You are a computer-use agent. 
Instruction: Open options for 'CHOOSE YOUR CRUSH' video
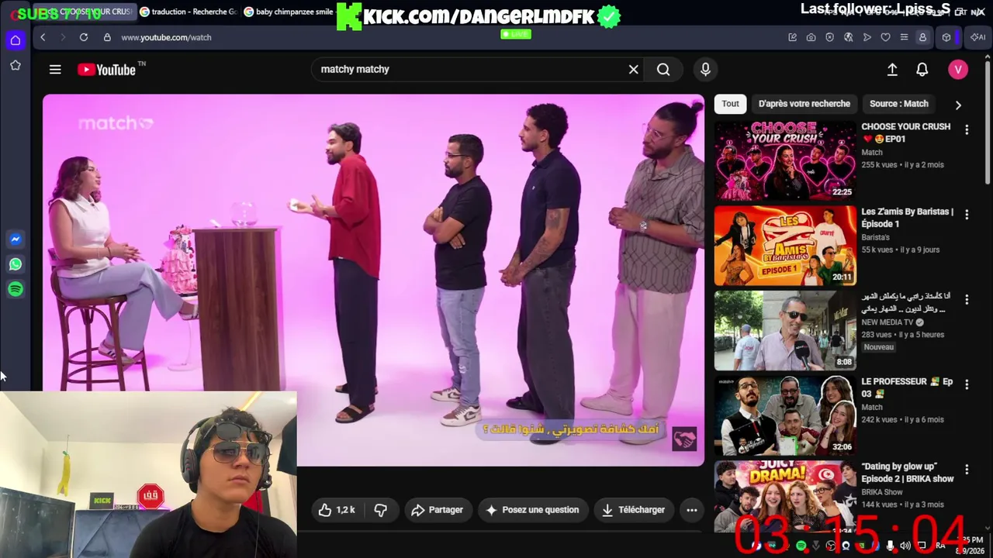(967, 129)
